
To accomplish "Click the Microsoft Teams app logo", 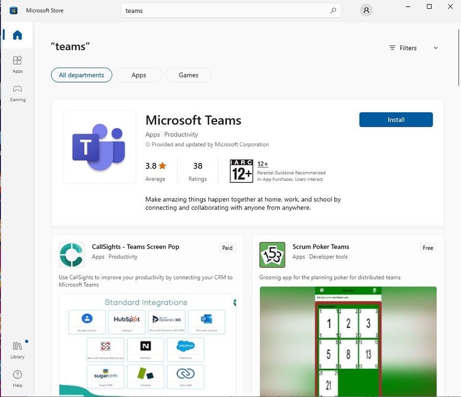I will [x=99, y=147].
